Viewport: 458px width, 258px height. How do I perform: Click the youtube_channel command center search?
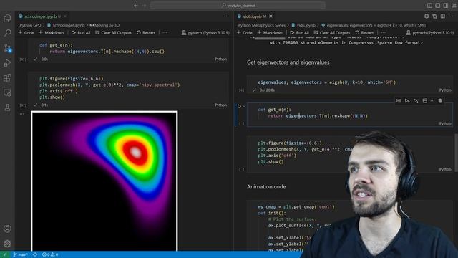[x=238, y=5]
